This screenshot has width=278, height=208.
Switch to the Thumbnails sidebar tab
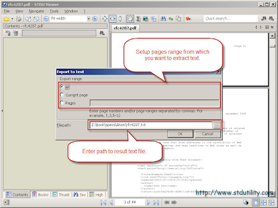tap(61, 194)
